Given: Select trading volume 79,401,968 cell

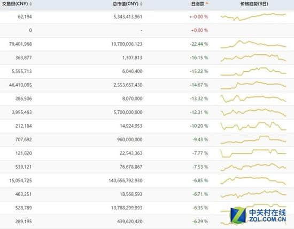Looking at the screenshot, I should click(20, 44).
